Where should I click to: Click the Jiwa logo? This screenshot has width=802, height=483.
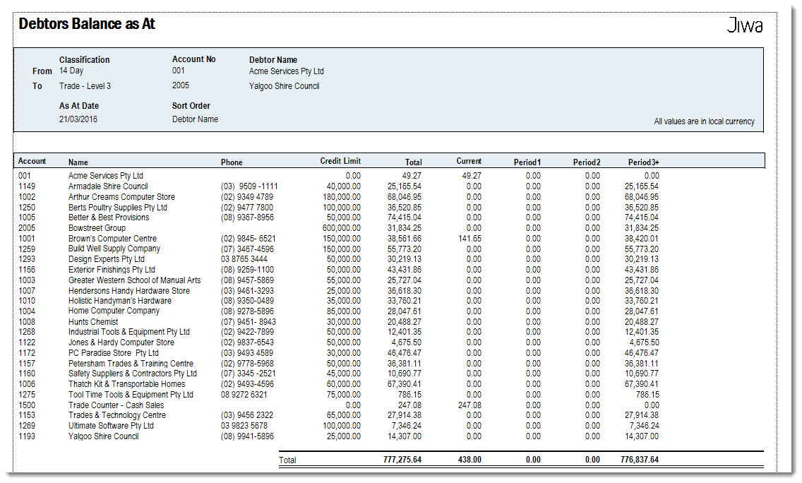click(x=745, y=25)
